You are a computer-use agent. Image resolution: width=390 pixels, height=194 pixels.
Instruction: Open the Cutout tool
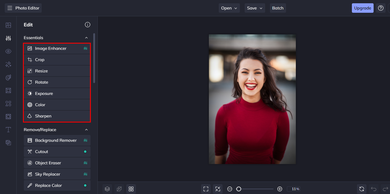click(57, 152)
